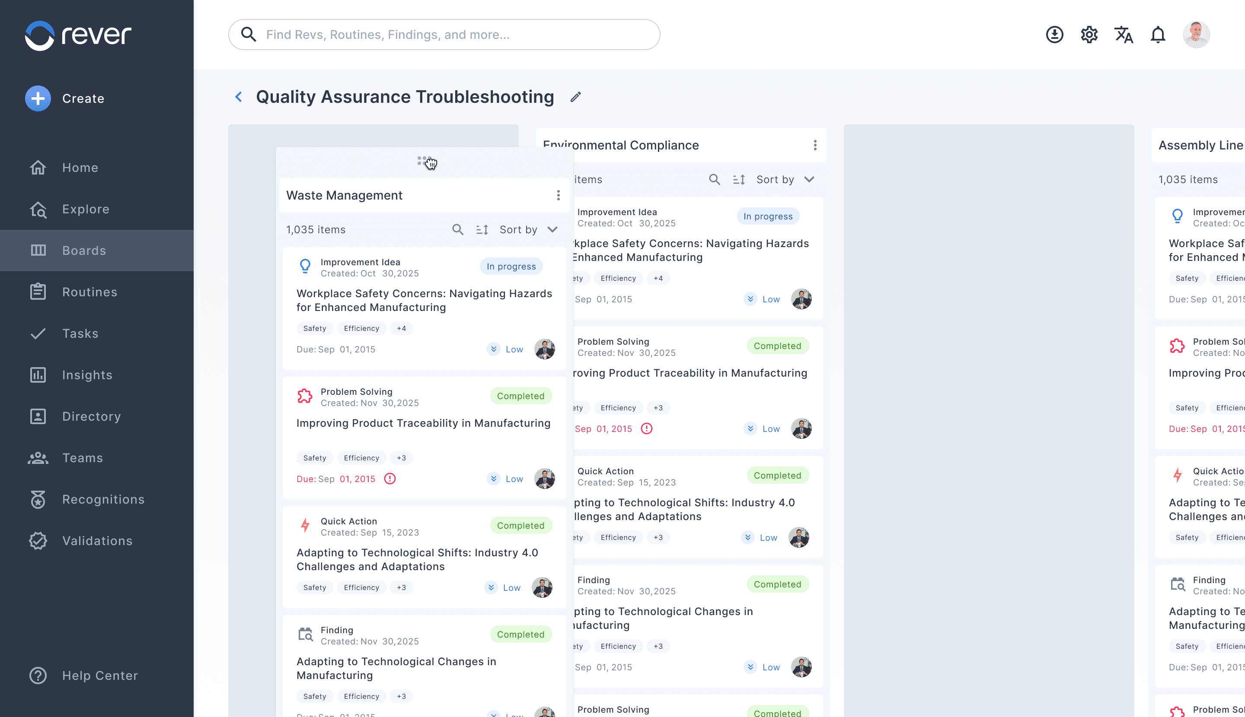
Task: Open the Explore section
Action: pyautogui.click(x=96, y=209)
